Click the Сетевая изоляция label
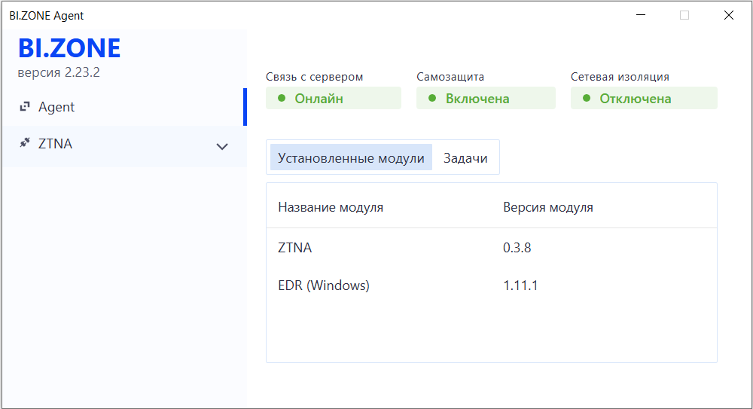Screen dimensions: 753x409 point(620,77)
